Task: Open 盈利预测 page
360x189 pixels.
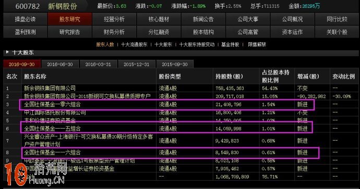Action: pos(25,32)
